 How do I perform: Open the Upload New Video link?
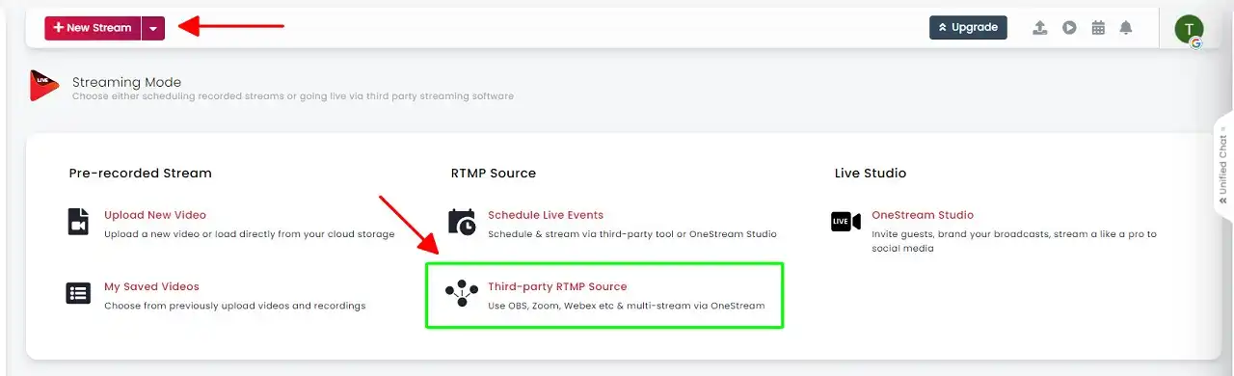[155, 215]
